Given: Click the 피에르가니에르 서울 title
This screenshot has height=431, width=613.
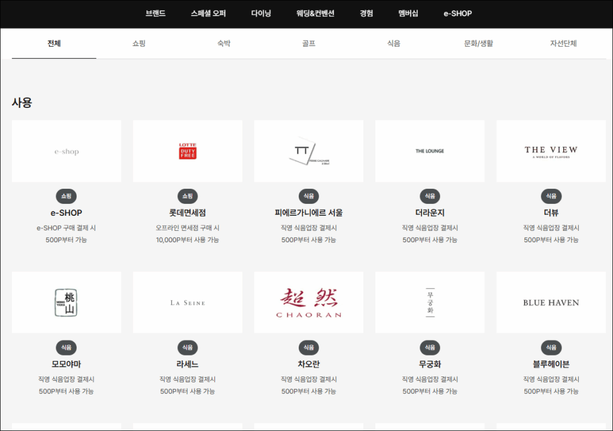Looking at the screenshot, I should [x=309, y=213].
